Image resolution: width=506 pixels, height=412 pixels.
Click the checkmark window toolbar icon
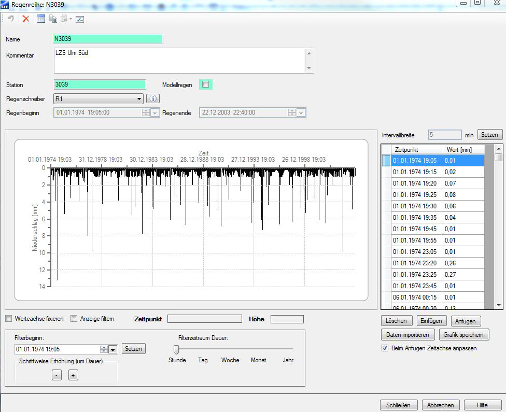tap(80, 19)
